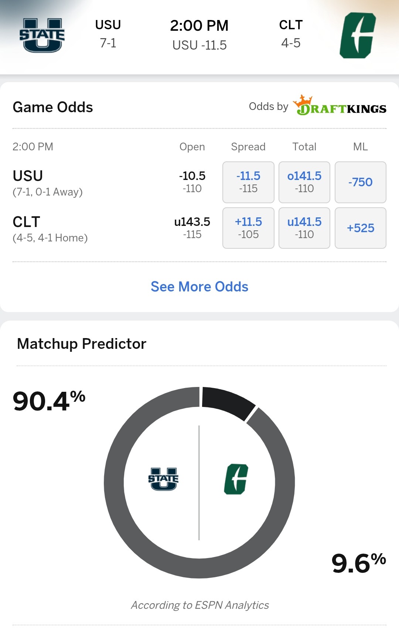Tap the USU abbreviation in the header
The width and height of the screenshot is (399, 631).
[x=108, y=25]
